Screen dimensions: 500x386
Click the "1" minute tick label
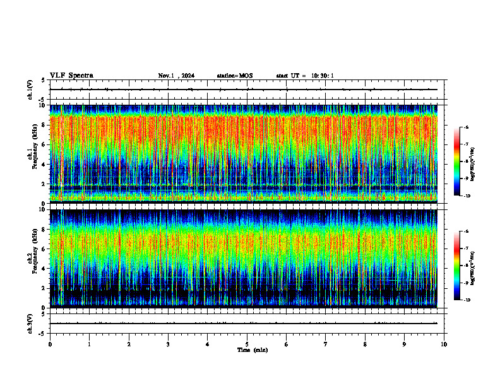tap(89, 344)
